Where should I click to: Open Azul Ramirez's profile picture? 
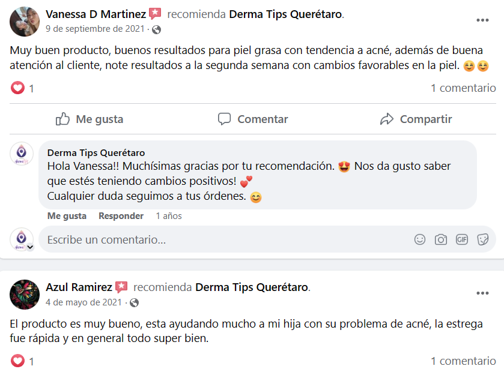(x=25, y=294)
